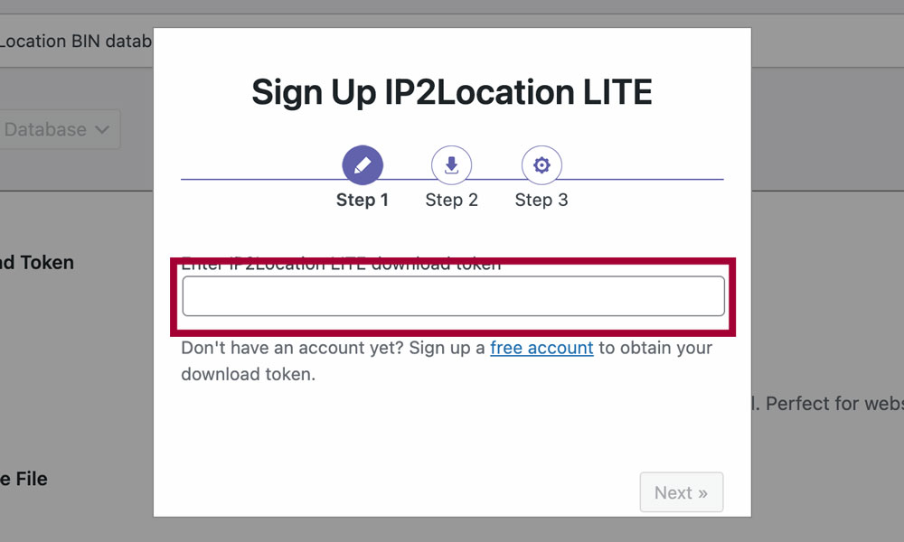Screen dimensions: 904x542
Task: Open the free account link
Action: point(541,348)
